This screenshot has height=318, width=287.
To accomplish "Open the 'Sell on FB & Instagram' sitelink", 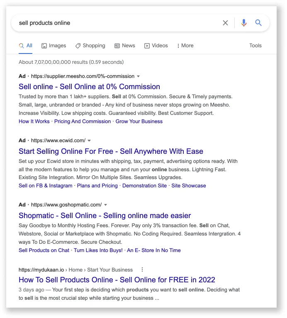I will 45,186.
